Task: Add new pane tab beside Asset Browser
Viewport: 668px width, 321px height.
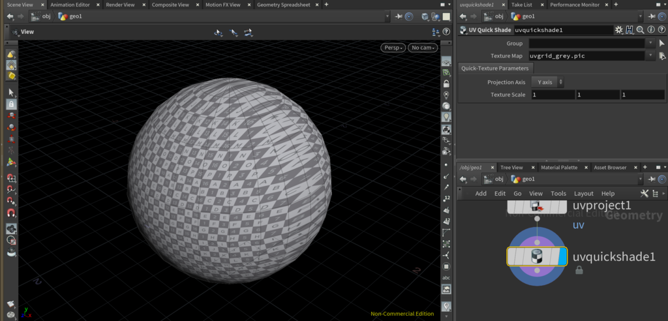Action: 645,168
